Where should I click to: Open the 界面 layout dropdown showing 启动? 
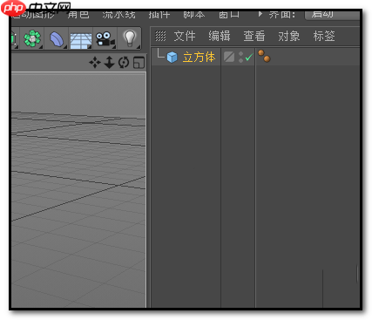click(332, 15)
